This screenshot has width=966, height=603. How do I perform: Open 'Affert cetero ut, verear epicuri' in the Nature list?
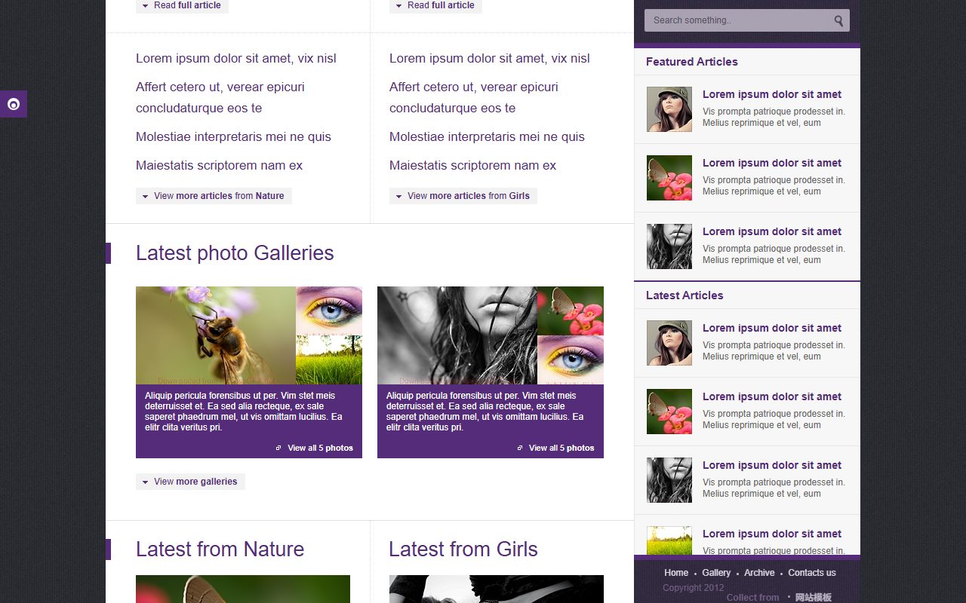tap(220, 97)
